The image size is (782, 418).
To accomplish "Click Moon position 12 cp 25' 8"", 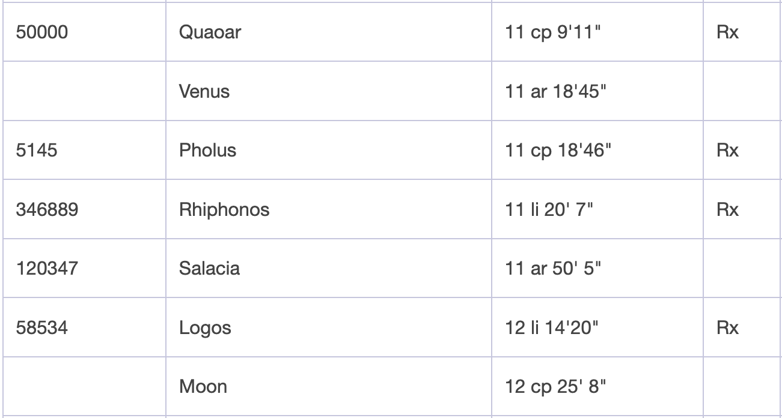I will pyautogui.click(x=556, y=386).
